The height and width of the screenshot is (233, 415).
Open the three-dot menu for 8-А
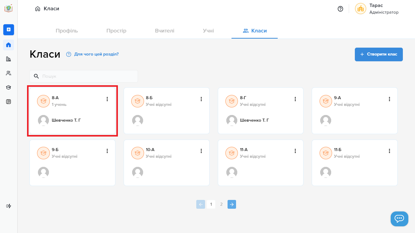pyautogui.click(x=107, y=99)
